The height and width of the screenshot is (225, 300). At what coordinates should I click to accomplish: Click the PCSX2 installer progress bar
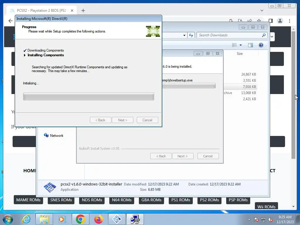point(189,86)
